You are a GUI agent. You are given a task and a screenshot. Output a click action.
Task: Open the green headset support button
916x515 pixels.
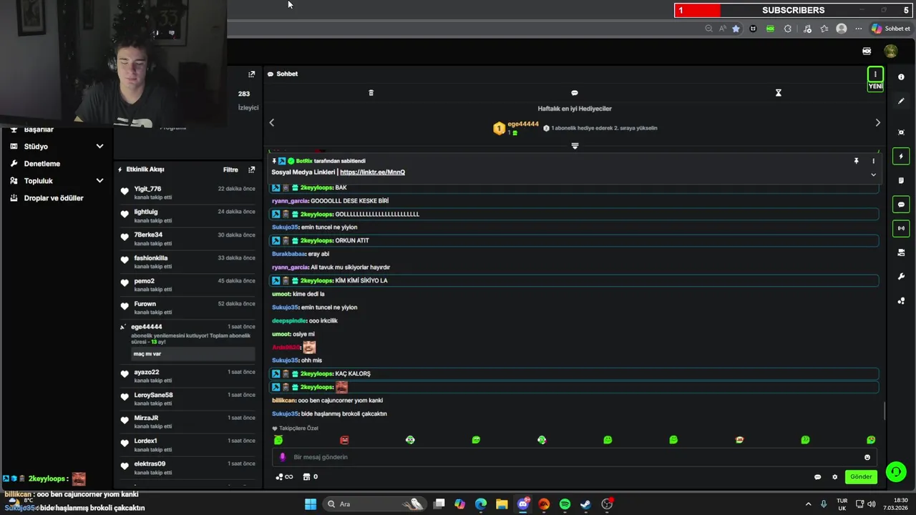click(x=895, y=472)
